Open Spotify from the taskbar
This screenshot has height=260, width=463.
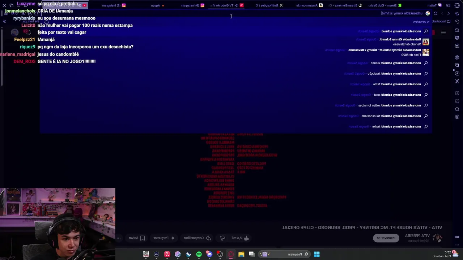pos(199,254)
